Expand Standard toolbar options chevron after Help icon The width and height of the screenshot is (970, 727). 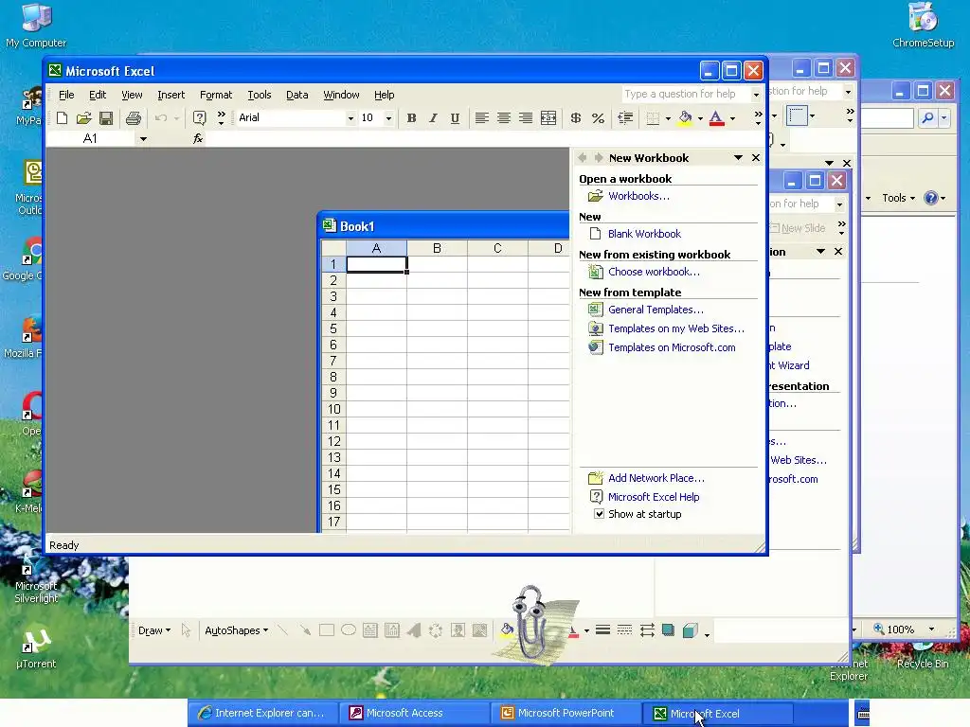click(221, 118)
